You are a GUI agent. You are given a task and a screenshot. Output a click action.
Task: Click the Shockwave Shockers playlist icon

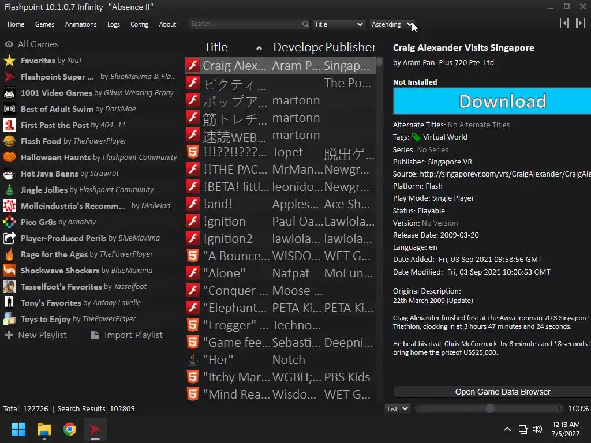[x=9, y=271]
